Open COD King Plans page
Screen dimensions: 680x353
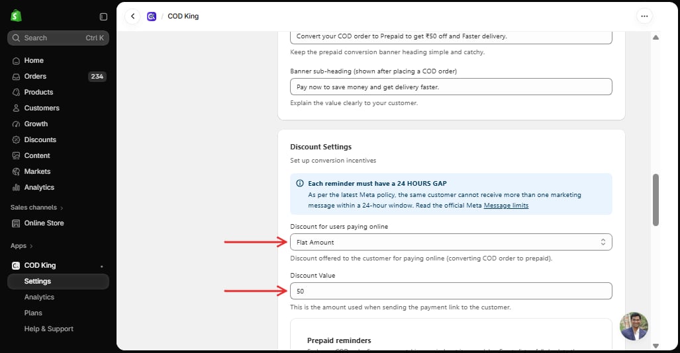(x=33, y=313)
